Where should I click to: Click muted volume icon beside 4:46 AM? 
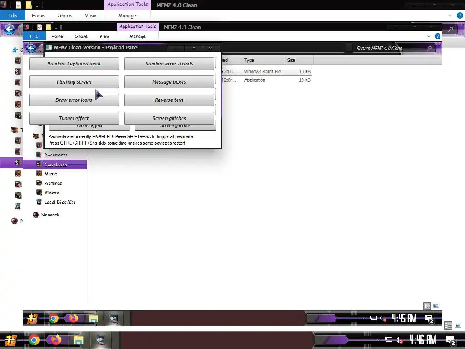[x=399, y=340]
